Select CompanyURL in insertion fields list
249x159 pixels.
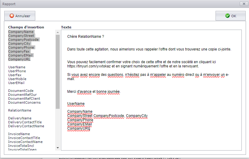point(19,59)
